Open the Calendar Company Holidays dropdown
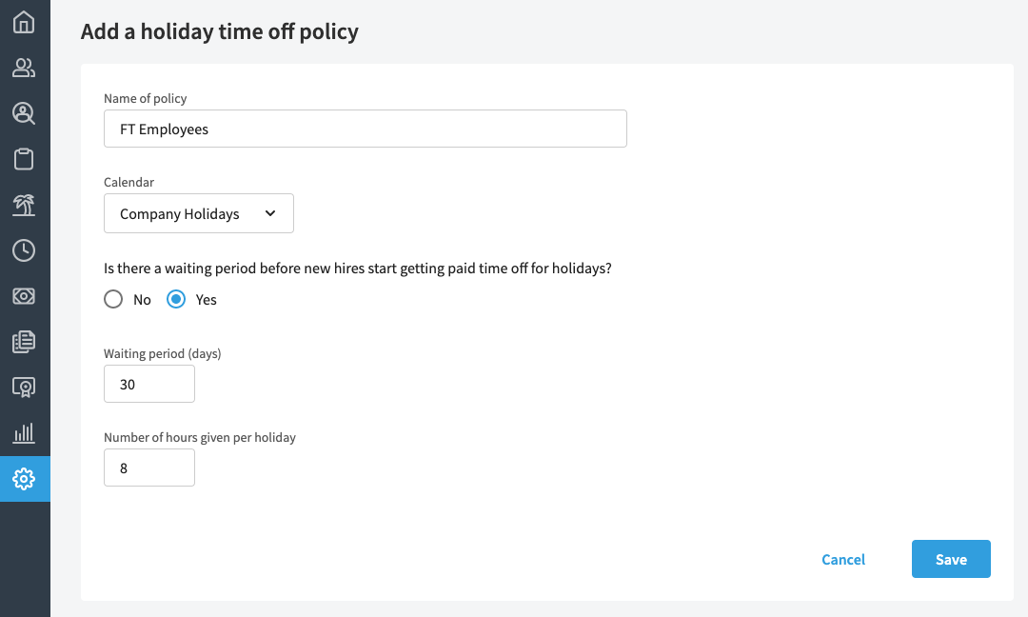This screenshot has width=1028, height=617. (199, 213)
